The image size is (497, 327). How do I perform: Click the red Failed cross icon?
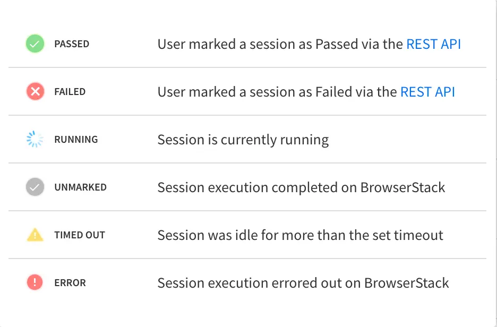pos(35,92)
